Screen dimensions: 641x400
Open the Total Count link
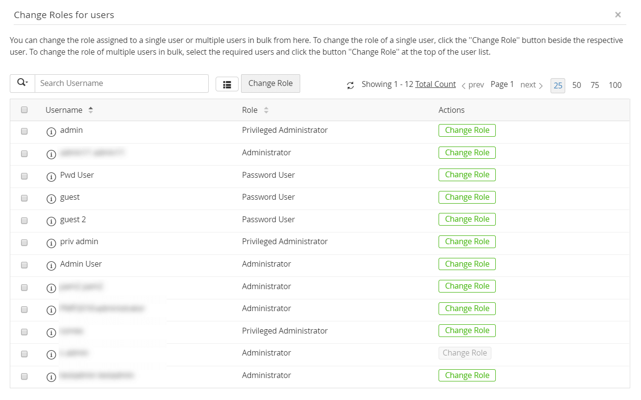[x=435, y=84]
